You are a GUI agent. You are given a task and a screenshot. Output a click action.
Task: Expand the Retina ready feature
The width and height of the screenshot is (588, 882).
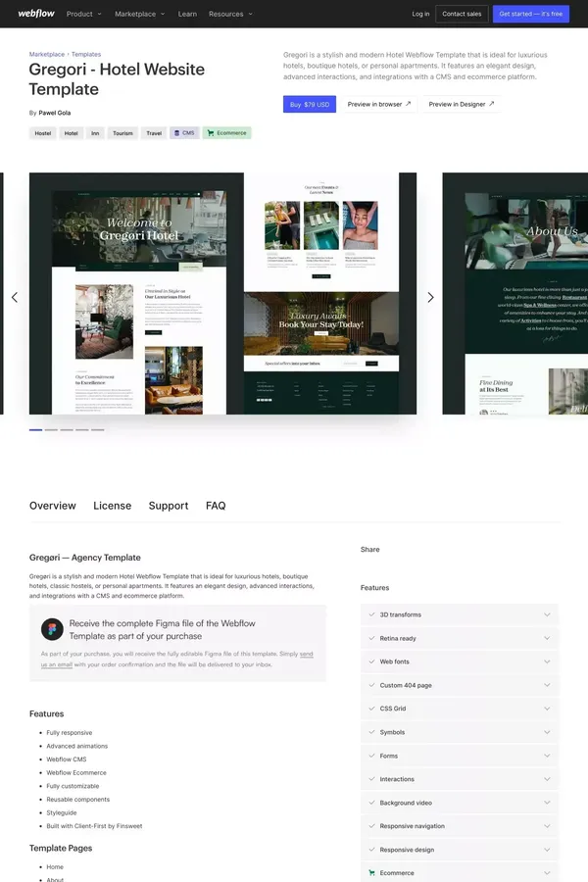click(x=460, y=638)
